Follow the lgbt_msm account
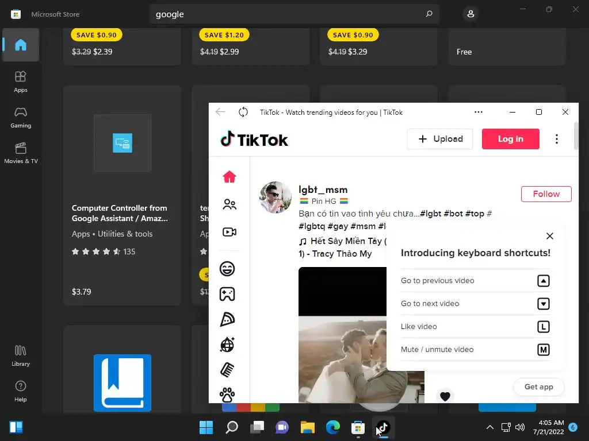 click(x=546, y=194)
